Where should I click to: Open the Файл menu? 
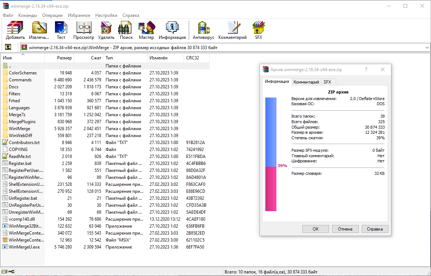tap(8, 15)
